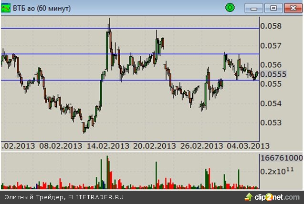This screenshot has height=204, width=304.
Task: Click the 166761000 volume value label
Action: (x=281, y=158)
